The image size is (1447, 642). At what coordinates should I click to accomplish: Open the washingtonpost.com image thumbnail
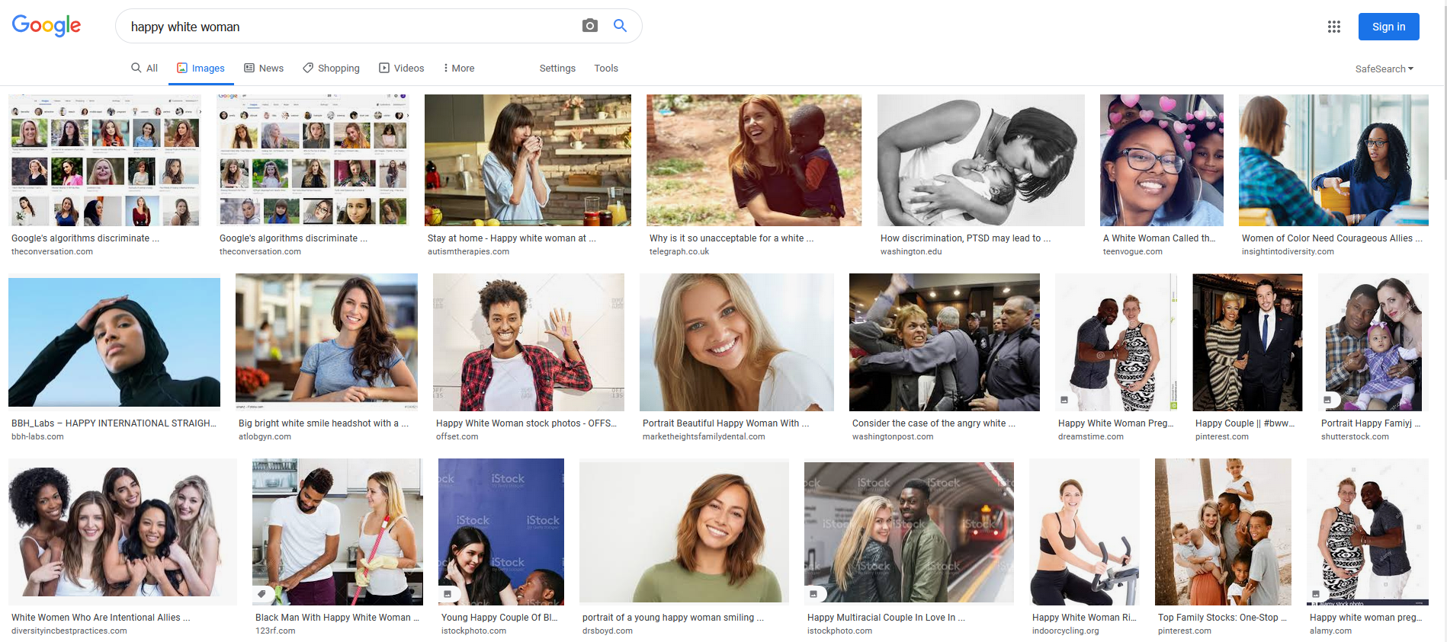point(945,342)
